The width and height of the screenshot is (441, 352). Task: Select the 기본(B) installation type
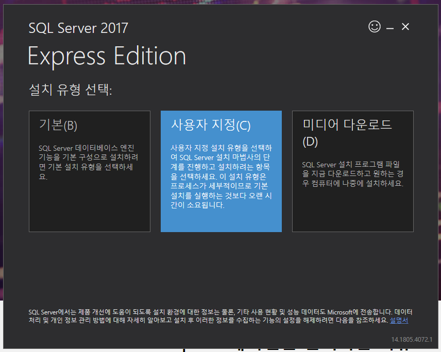tap(90, 171)
